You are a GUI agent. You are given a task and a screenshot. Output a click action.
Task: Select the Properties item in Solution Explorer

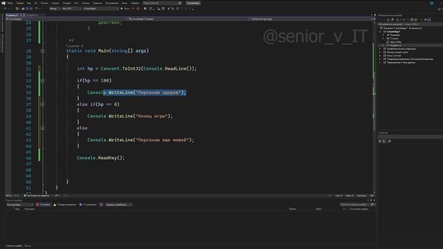(395, 35)
